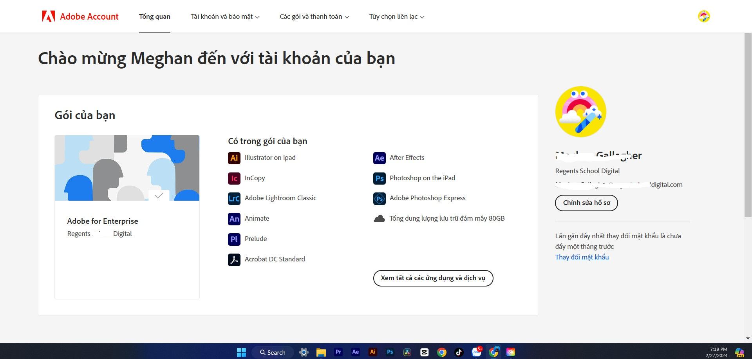Open File Explorer from the taskbar
752x359 pixels.
(x=321, y=352)
